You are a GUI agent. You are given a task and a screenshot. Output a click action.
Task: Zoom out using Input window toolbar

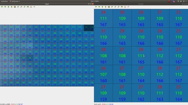tap(25, 7)
